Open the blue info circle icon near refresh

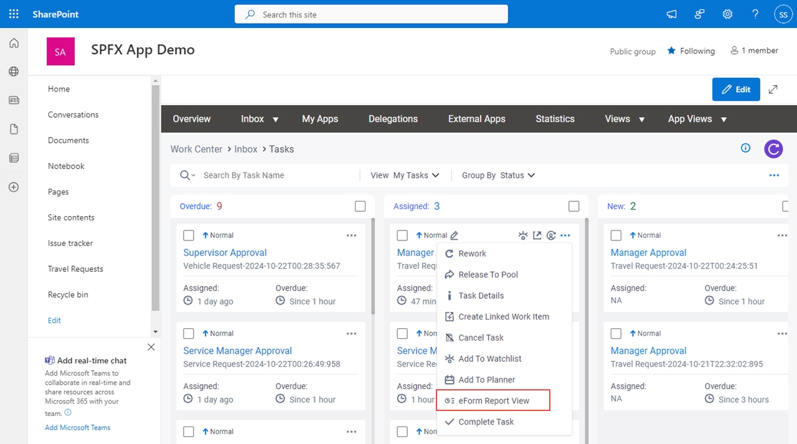pos(745,148)
